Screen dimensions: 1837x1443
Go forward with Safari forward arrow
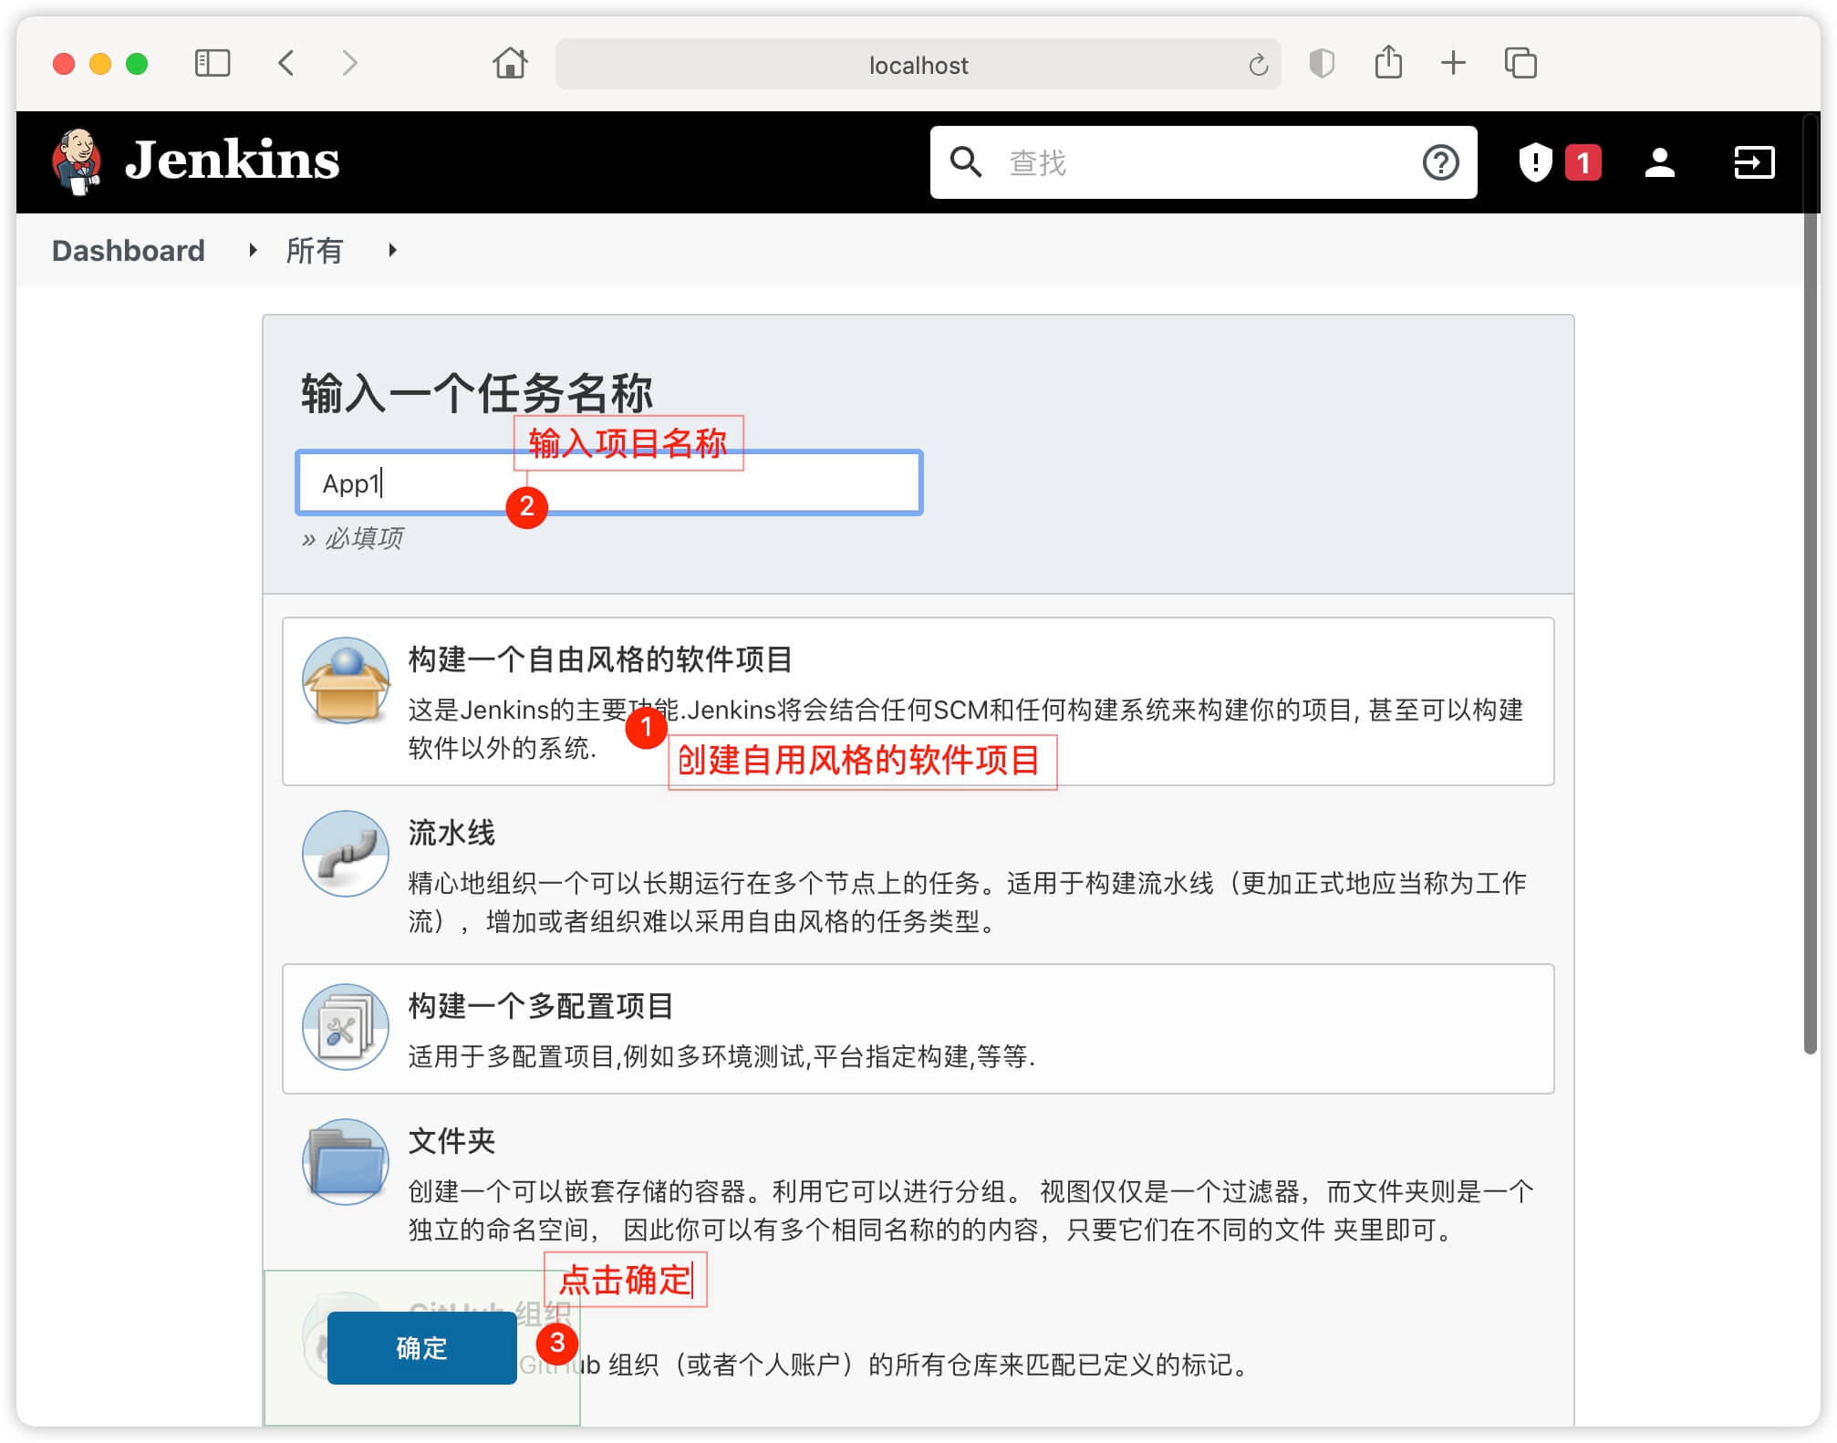tap(349, 63)
